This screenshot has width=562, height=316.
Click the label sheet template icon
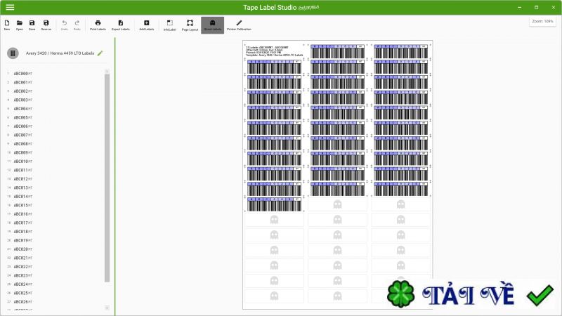[13, 53]
